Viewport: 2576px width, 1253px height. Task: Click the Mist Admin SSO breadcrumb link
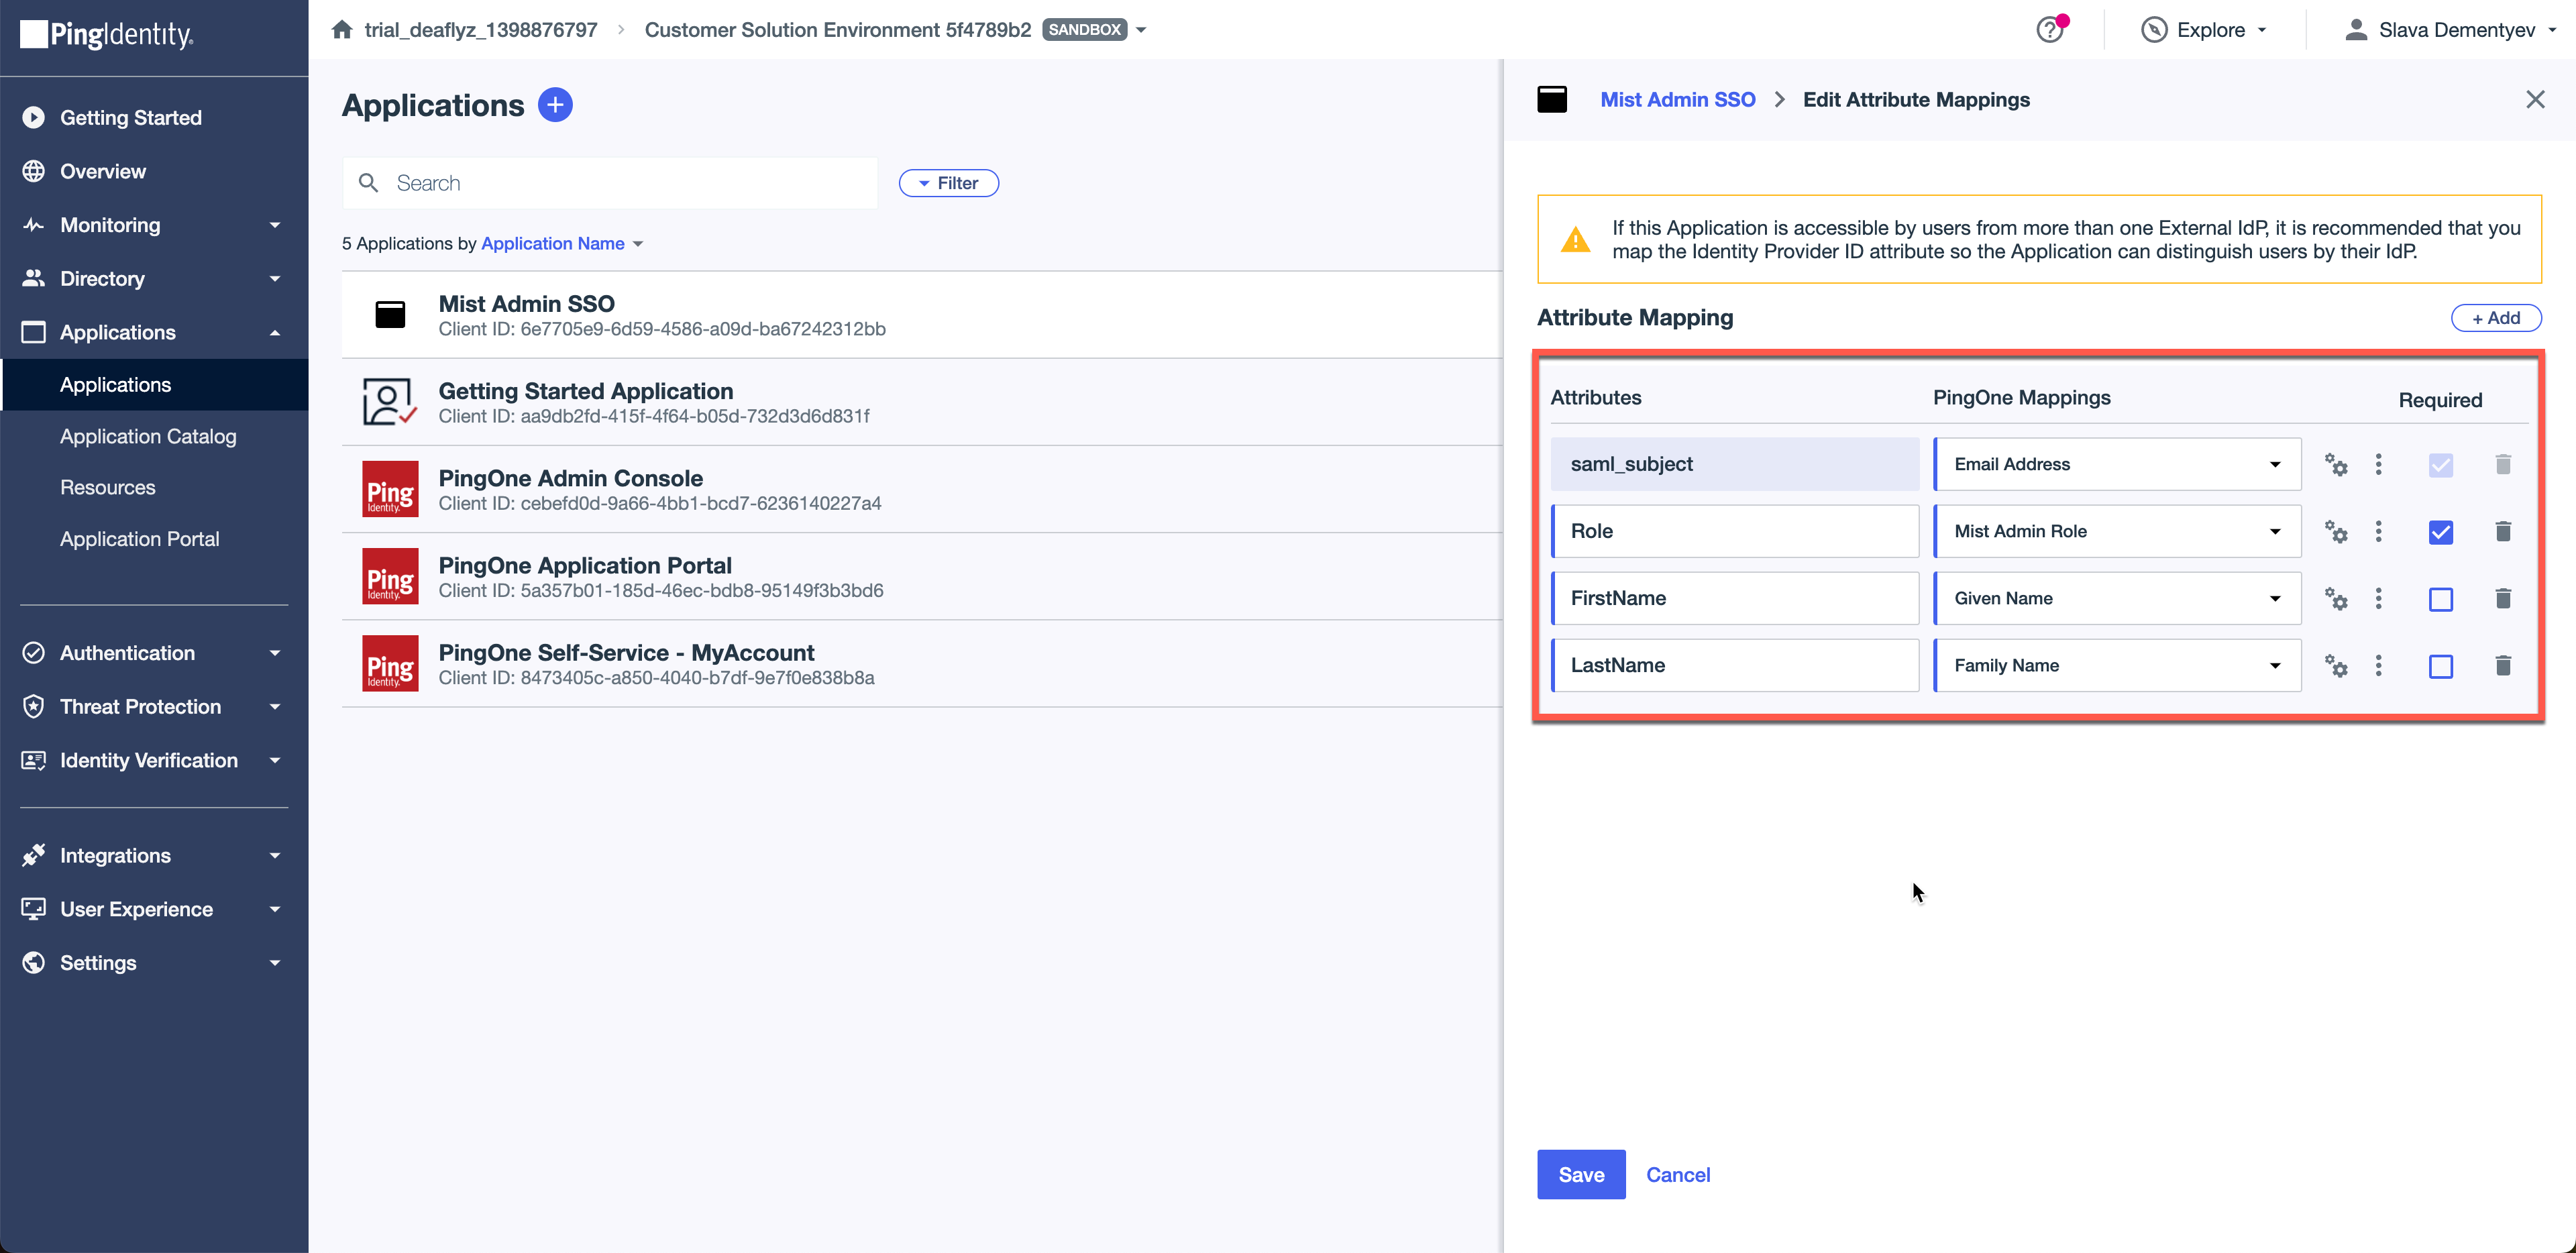(x=1677, y=100)
